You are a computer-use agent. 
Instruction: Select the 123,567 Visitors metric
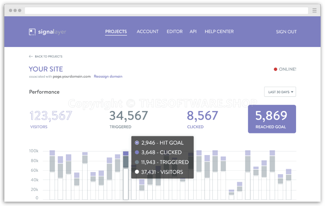coord(51,120)
